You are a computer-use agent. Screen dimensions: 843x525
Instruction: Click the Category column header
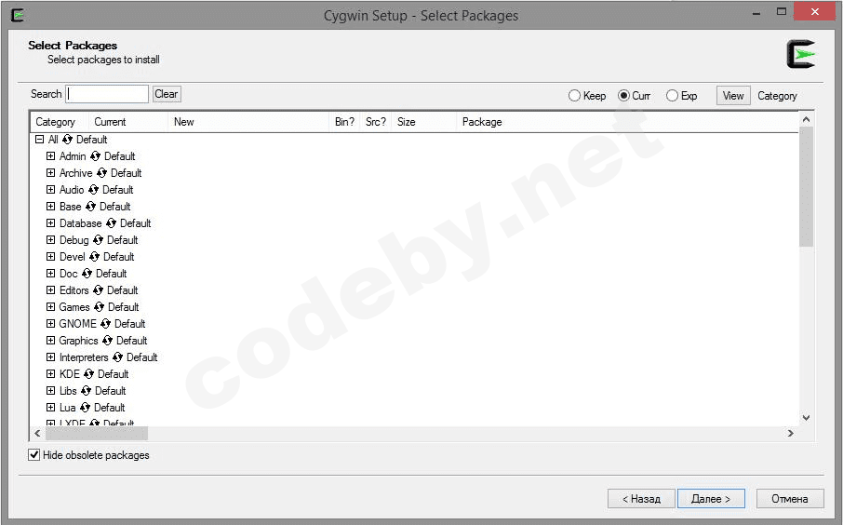60,122
